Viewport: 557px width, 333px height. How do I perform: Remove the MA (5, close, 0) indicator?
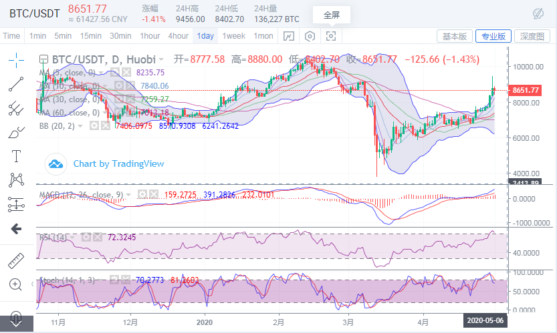coord(126,73)
